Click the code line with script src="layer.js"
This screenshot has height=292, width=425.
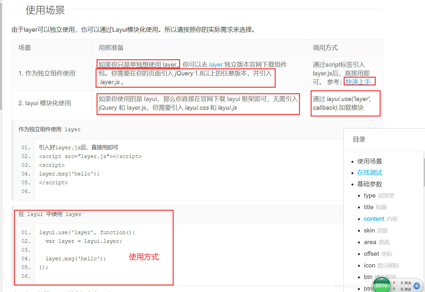90,156
